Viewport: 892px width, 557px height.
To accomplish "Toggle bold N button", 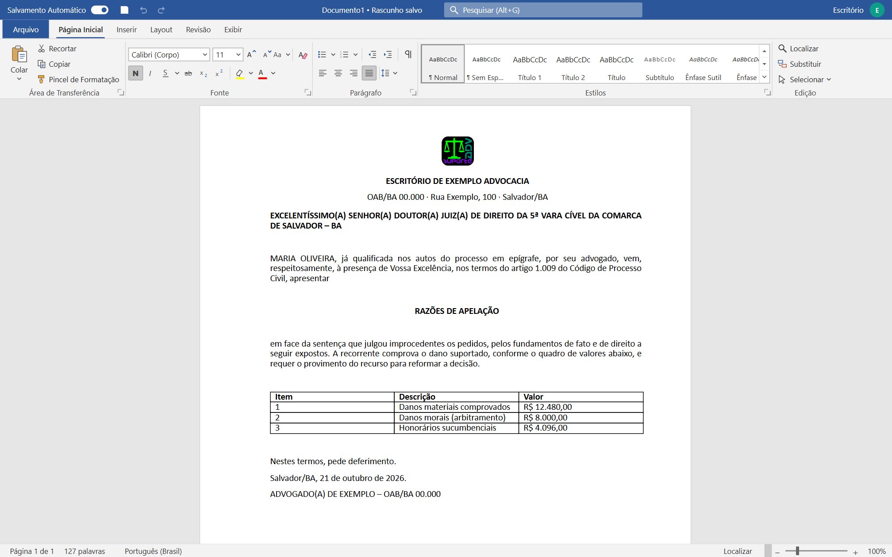I will (135, 73).
